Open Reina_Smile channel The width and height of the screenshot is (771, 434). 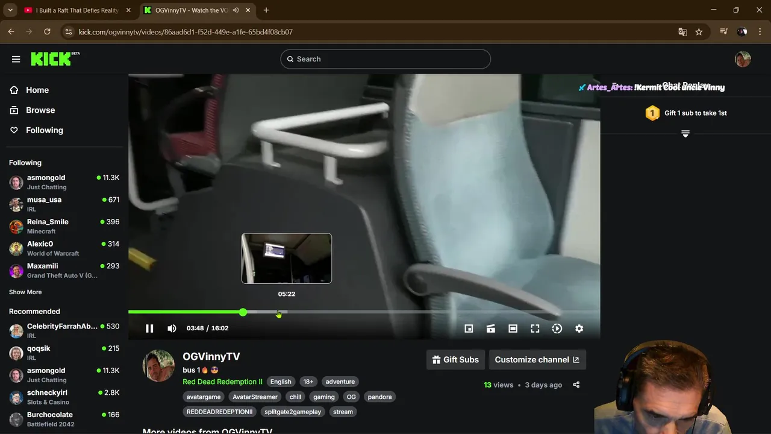pyautogui.click(x=64, y=226)
